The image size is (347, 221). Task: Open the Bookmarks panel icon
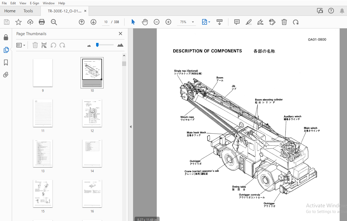(x=6, y=62)
